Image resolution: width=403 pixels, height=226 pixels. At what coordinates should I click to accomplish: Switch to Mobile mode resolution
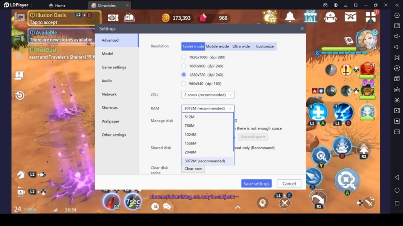(x=217, y=46)
